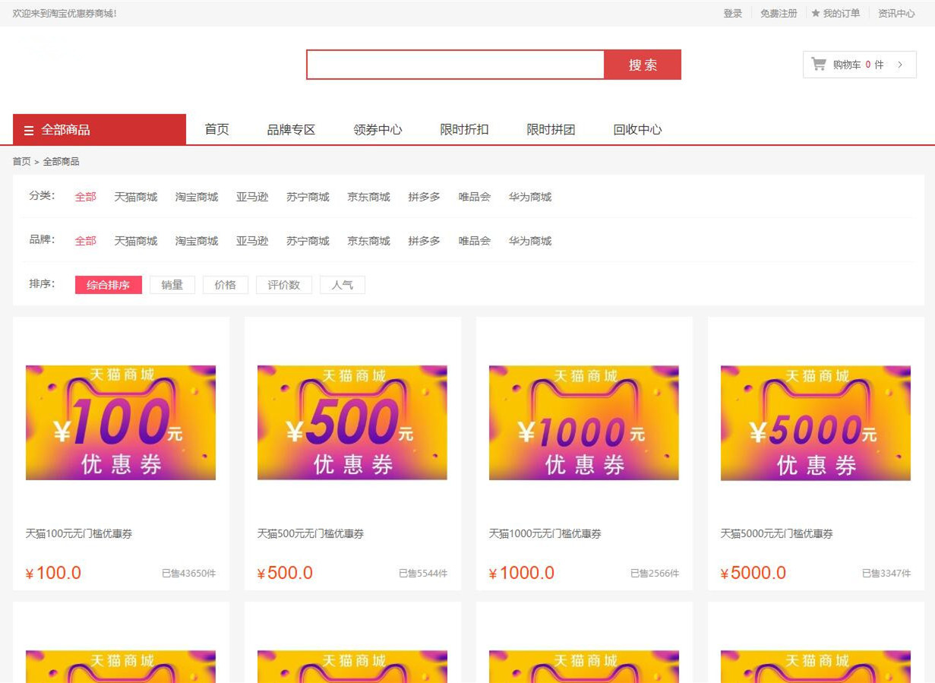Filter 分类 by 亚马逊

tap(252, 197)
